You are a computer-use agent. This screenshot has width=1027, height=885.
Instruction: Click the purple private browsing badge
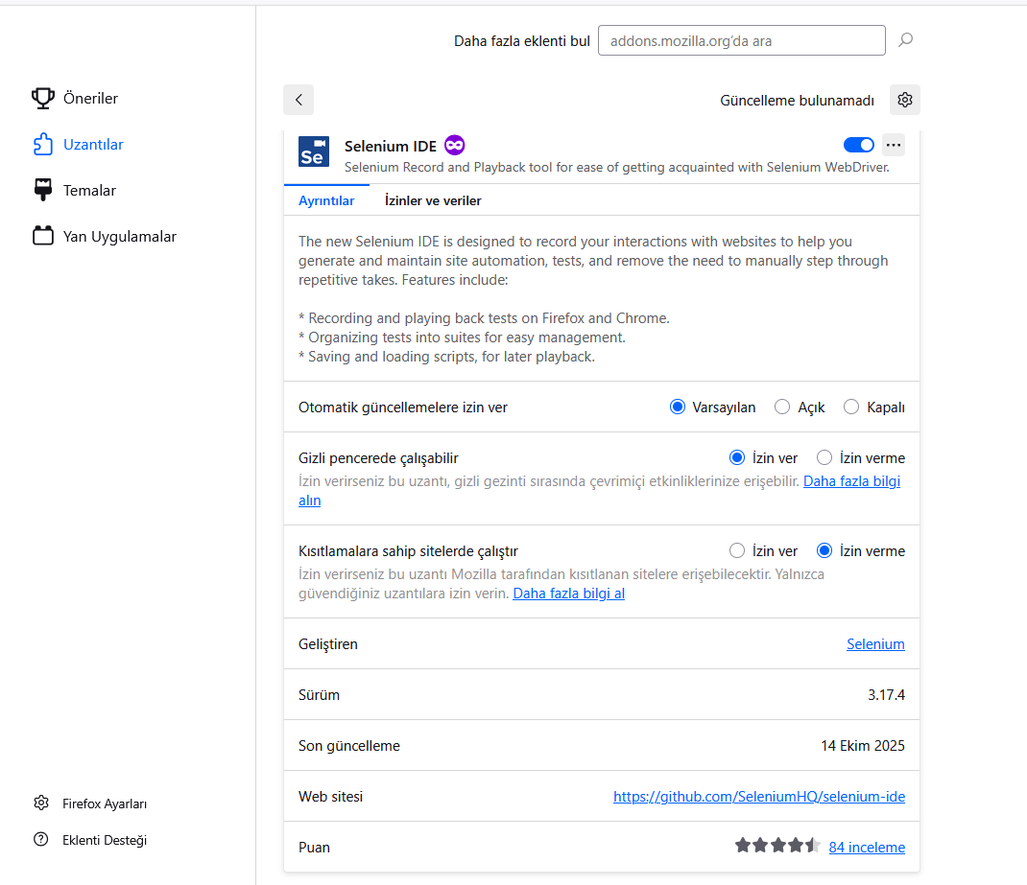click(454, 146)
